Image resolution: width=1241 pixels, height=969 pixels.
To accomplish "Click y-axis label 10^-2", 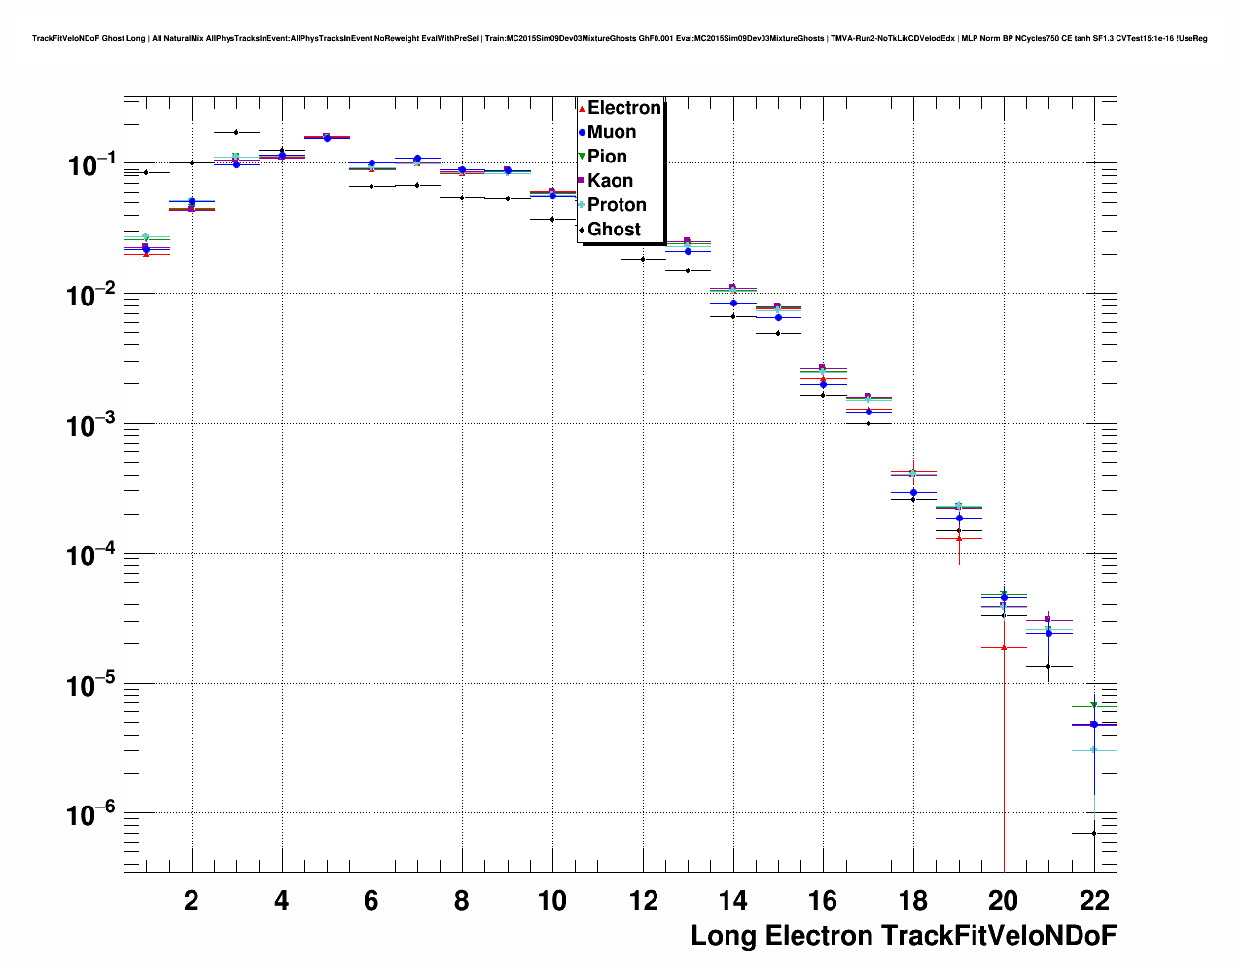I will 91,293.
